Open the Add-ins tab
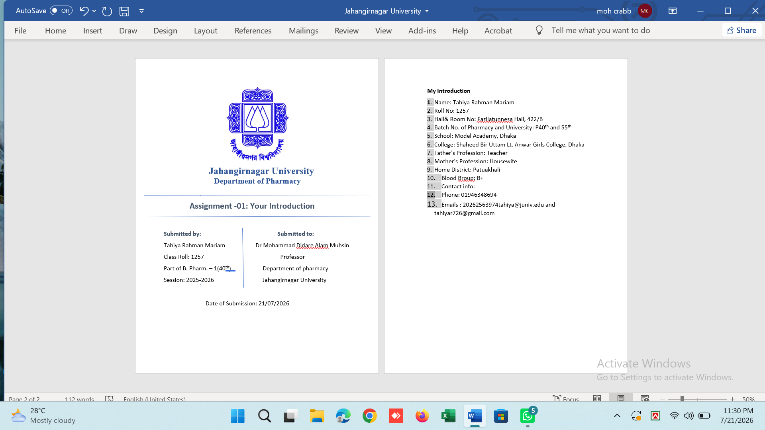Image resolution: width=765 pixels, height=430 pixels. pyautogui.click(x=422, y=31)
